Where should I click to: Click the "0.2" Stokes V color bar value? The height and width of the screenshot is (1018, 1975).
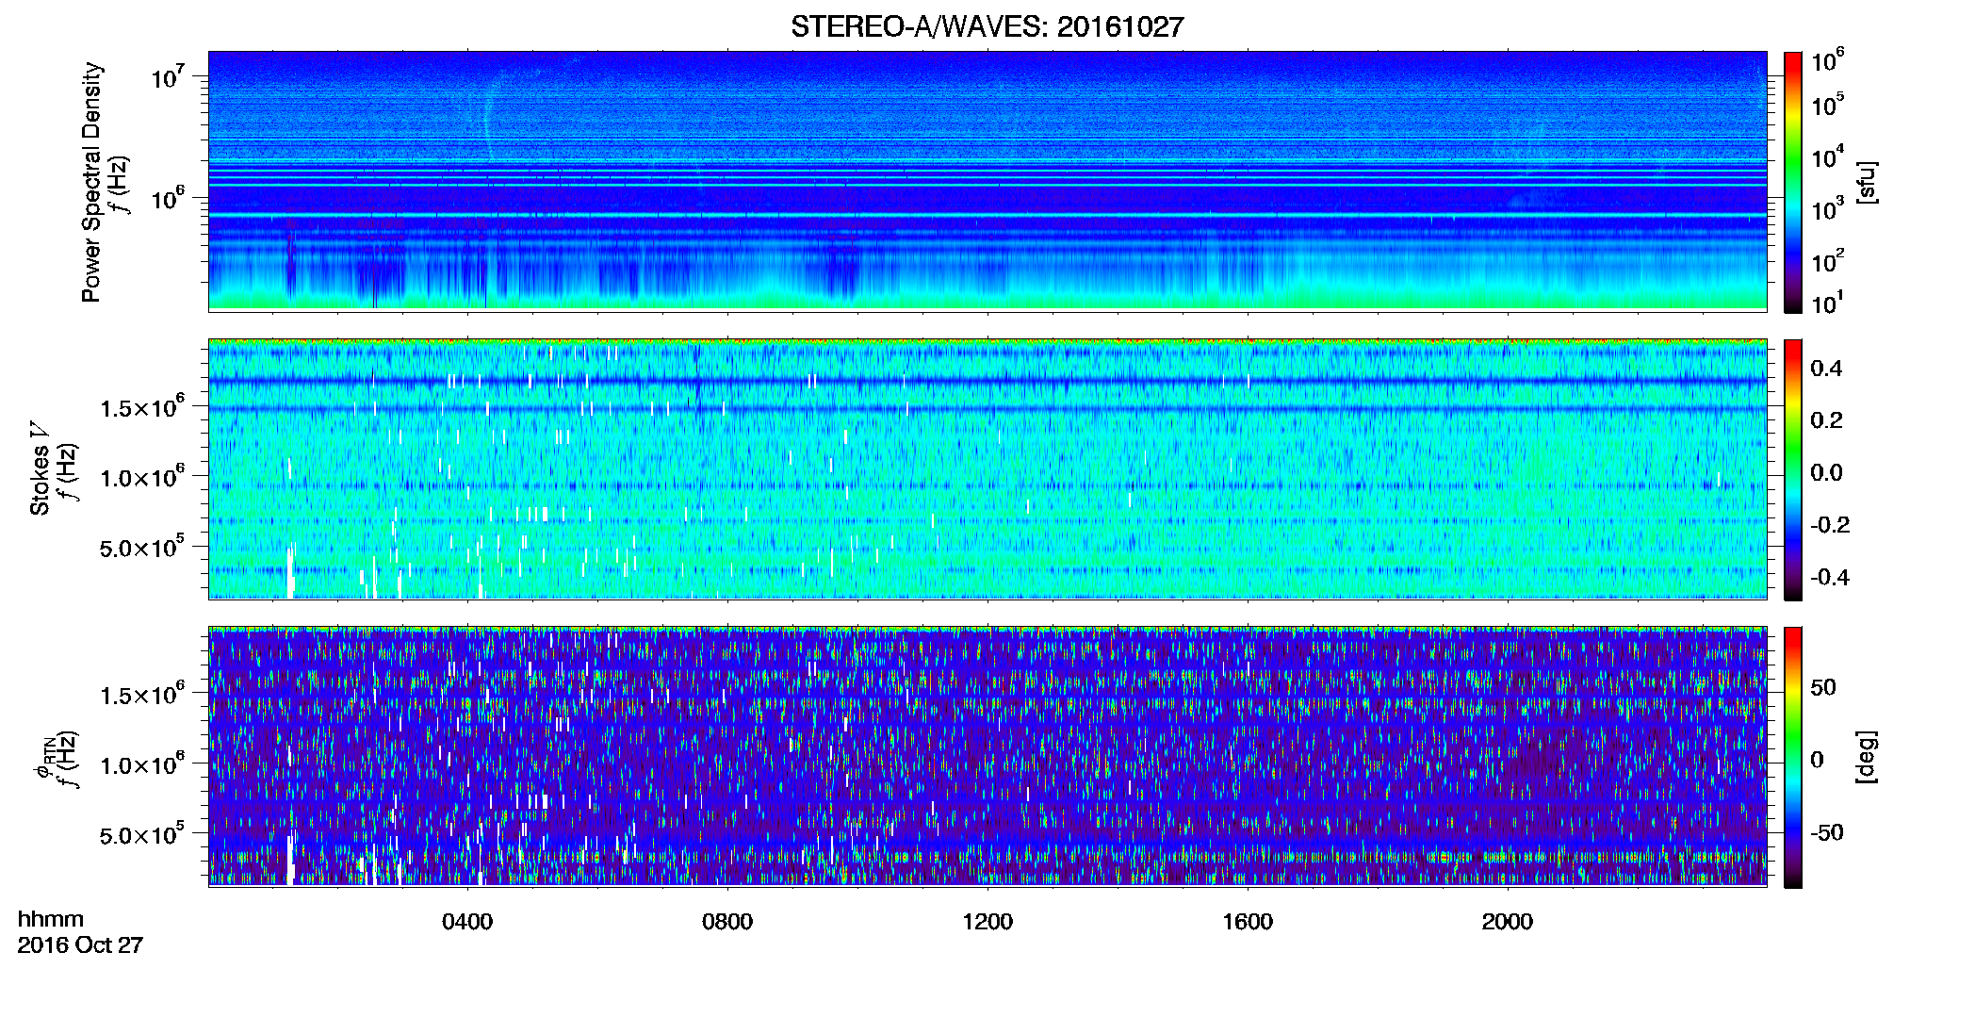pos(1826,420)
